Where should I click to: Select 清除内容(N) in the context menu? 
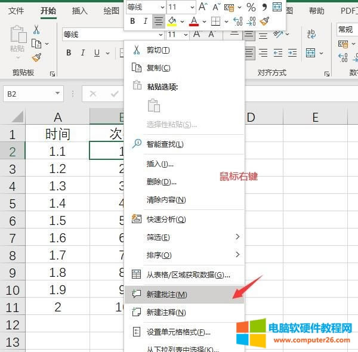[x=166, y=199]
